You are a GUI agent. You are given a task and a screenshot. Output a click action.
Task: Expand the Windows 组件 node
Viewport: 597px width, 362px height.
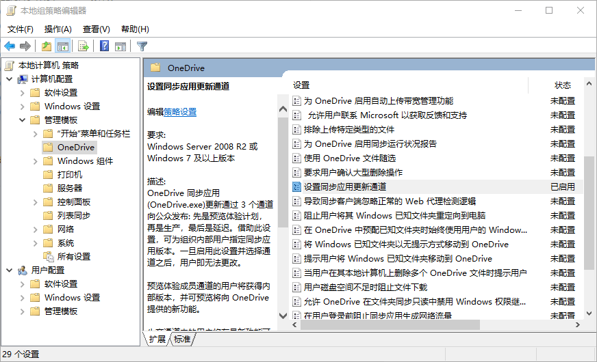point(35,161)
